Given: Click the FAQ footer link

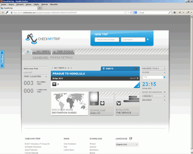Looking at the screenshot, I should 65,147.
